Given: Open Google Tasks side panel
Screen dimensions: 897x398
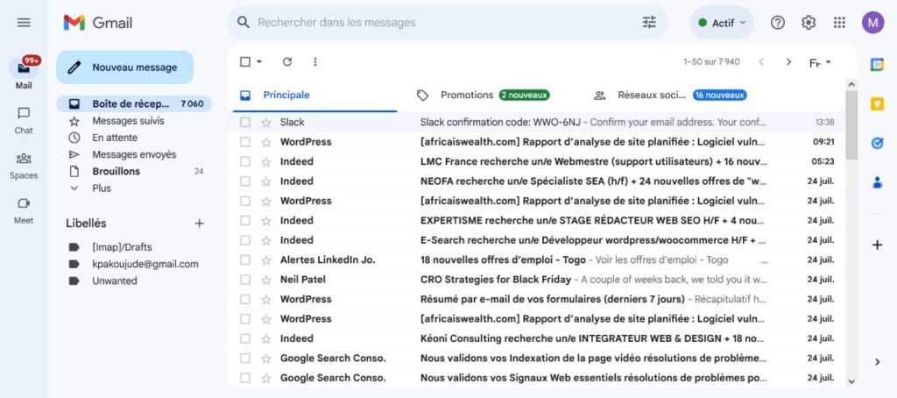Looking at the screenshot, I should click(x=877, y=143).
